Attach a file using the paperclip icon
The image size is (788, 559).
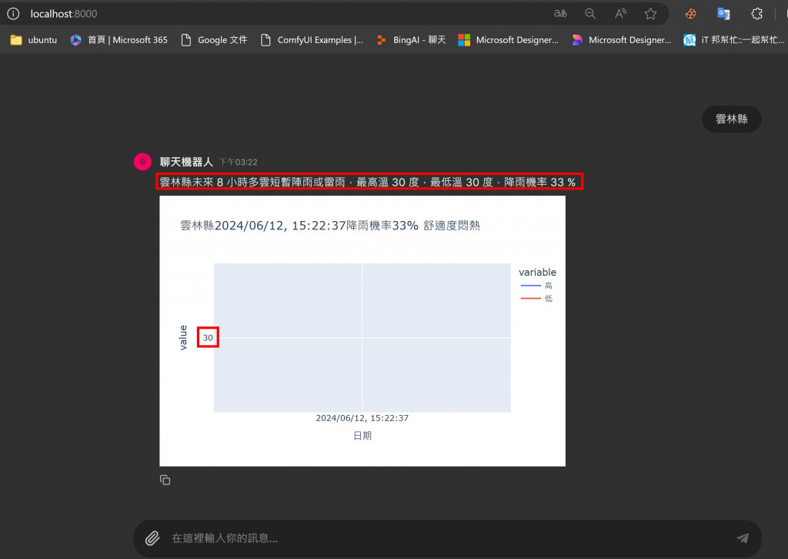152,538
